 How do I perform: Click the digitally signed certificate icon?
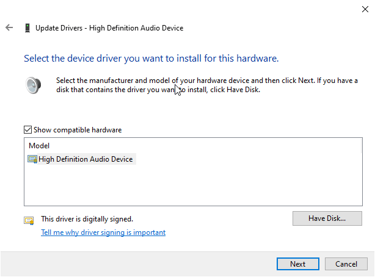click(29, 220)
